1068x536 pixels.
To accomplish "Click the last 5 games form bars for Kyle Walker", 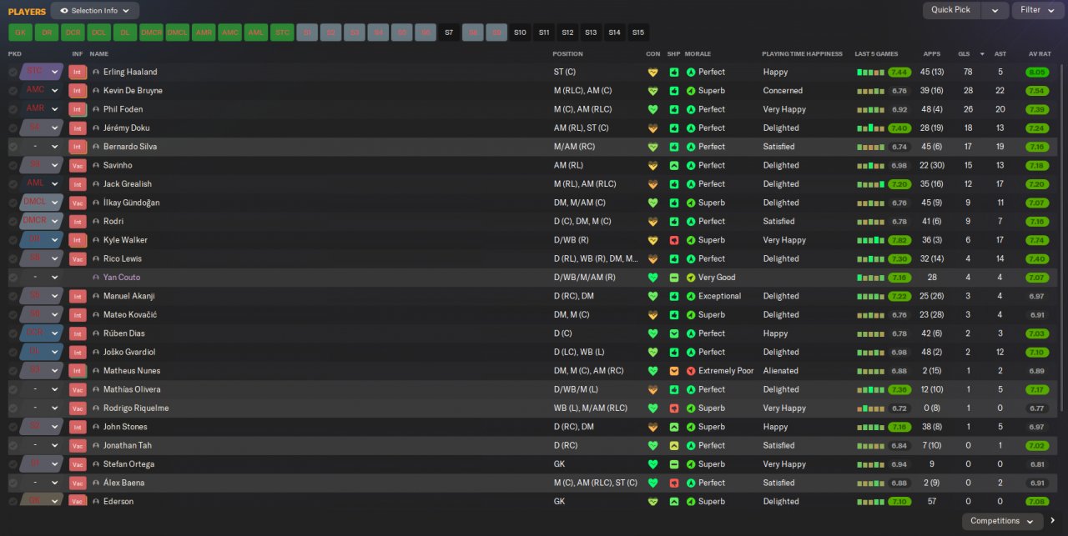I will (x=871, y=240).
